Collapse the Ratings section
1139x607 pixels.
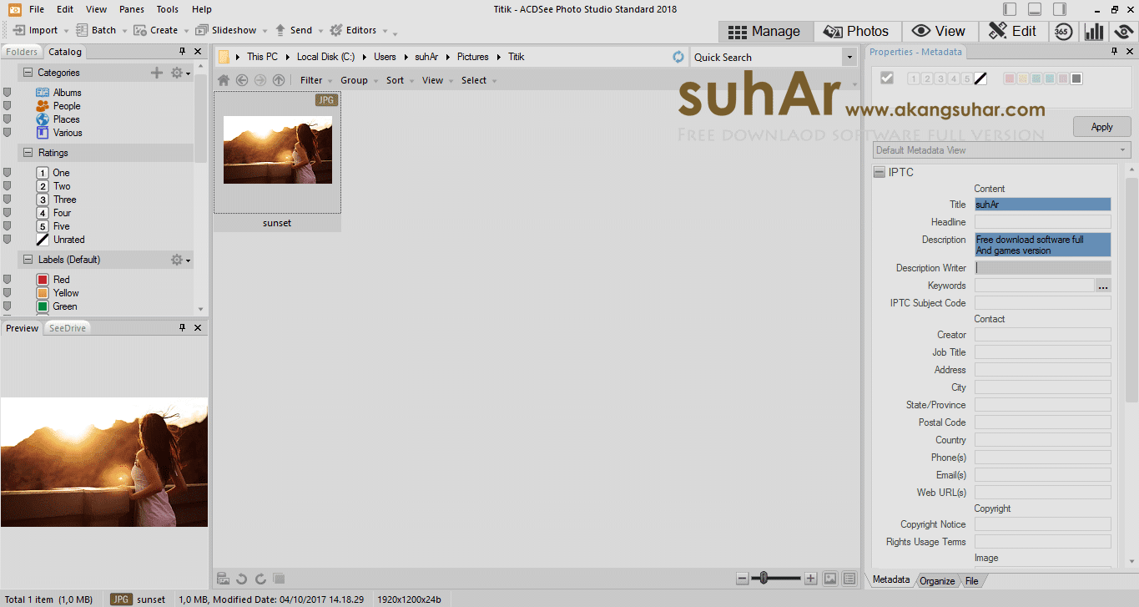coord(28,153)
